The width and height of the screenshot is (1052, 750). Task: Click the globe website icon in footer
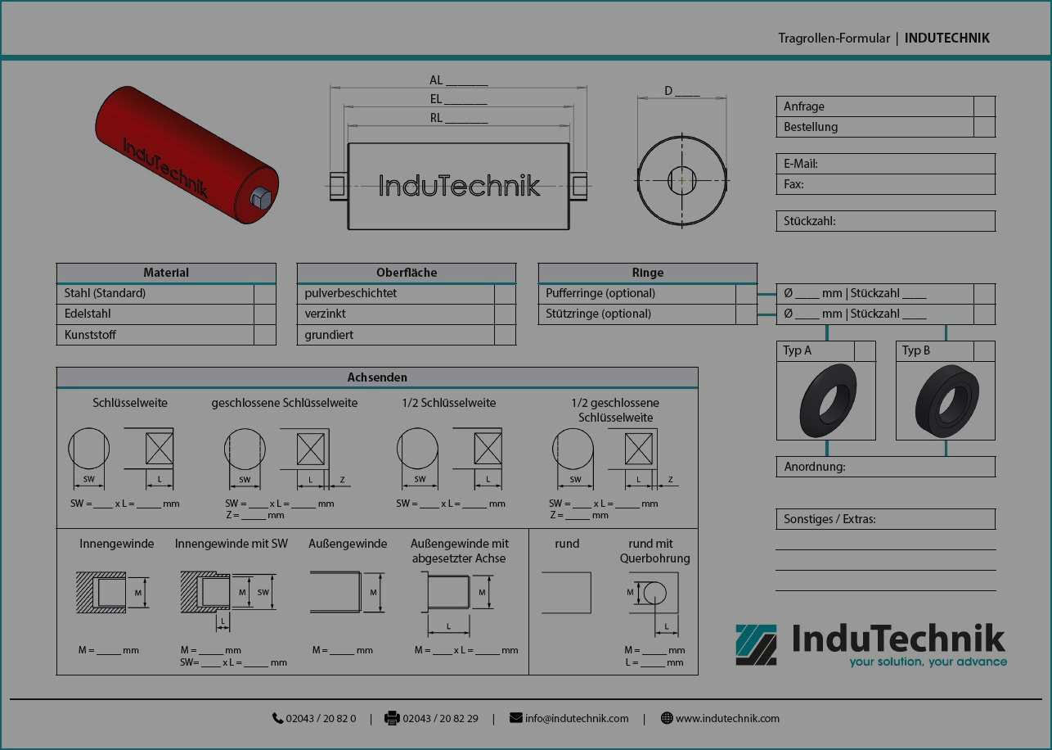[667, 718]
